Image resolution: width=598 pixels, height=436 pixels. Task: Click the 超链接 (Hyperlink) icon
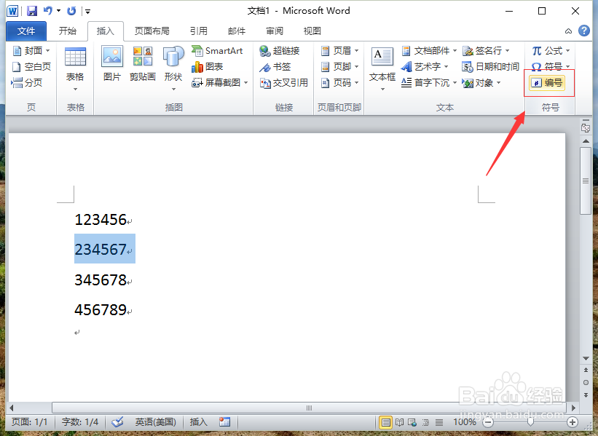280,51
